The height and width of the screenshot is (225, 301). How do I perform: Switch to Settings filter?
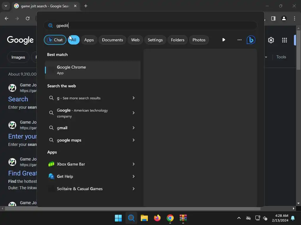coord(155,40)
